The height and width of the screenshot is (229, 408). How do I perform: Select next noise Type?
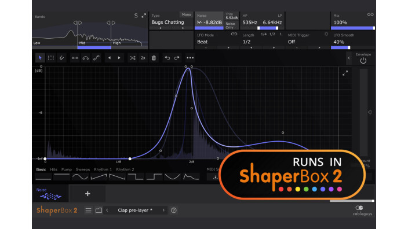pos(183,28)
